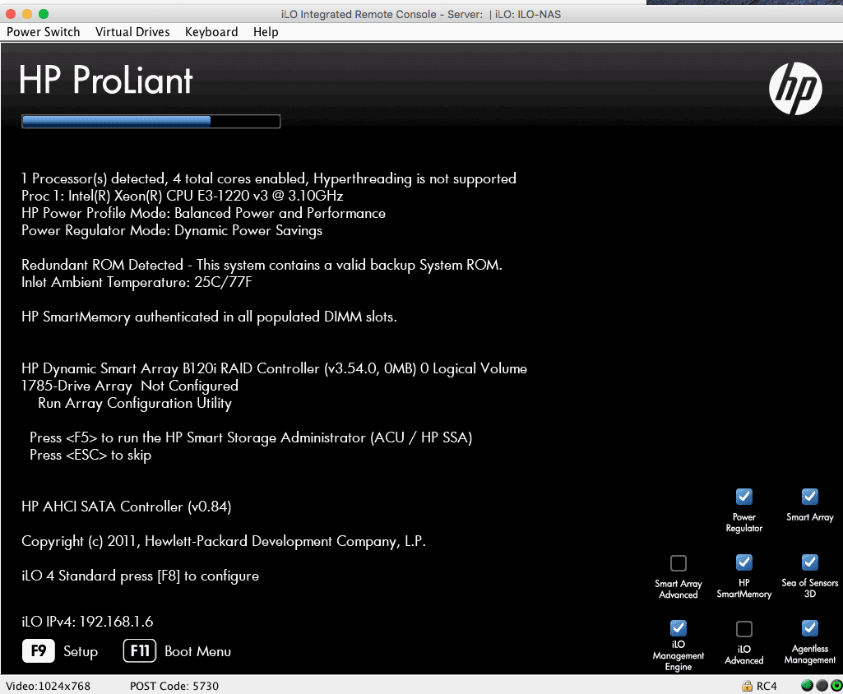Click the iLO Management Engine checkbox

click(679, 628)
